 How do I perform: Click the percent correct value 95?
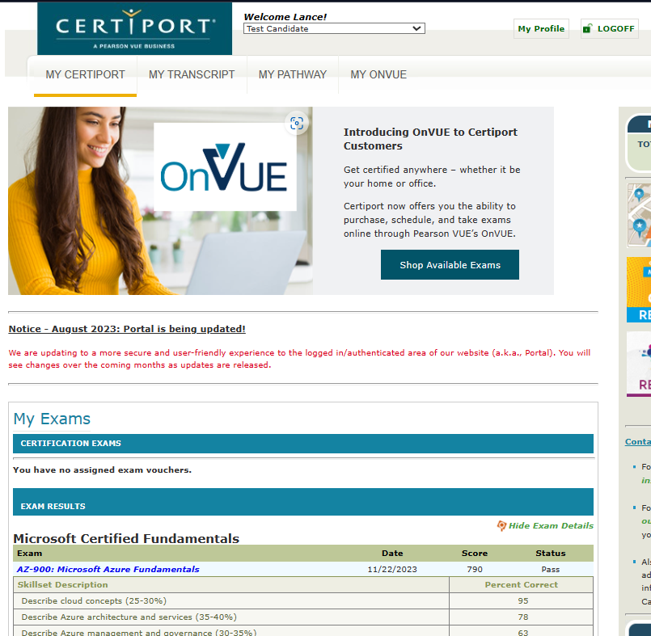(x=522, y=600)
